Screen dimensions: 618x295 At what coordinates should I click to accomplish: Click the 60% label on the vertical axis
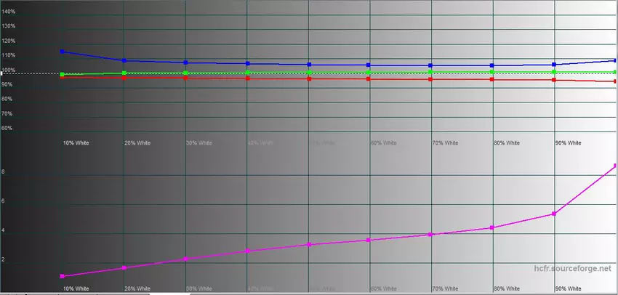coord(7,129)
